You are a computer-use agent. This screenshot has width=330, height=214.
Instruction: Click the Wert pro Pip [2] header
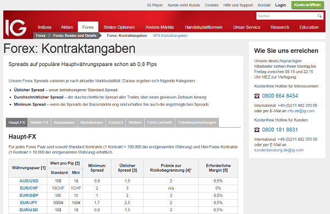click(65, 163)
